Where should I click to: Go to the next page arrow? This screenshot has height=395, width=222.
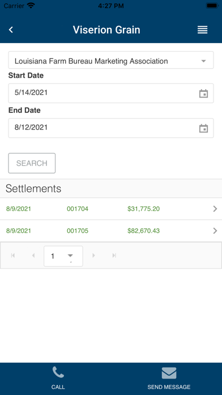tap(94, 256)
